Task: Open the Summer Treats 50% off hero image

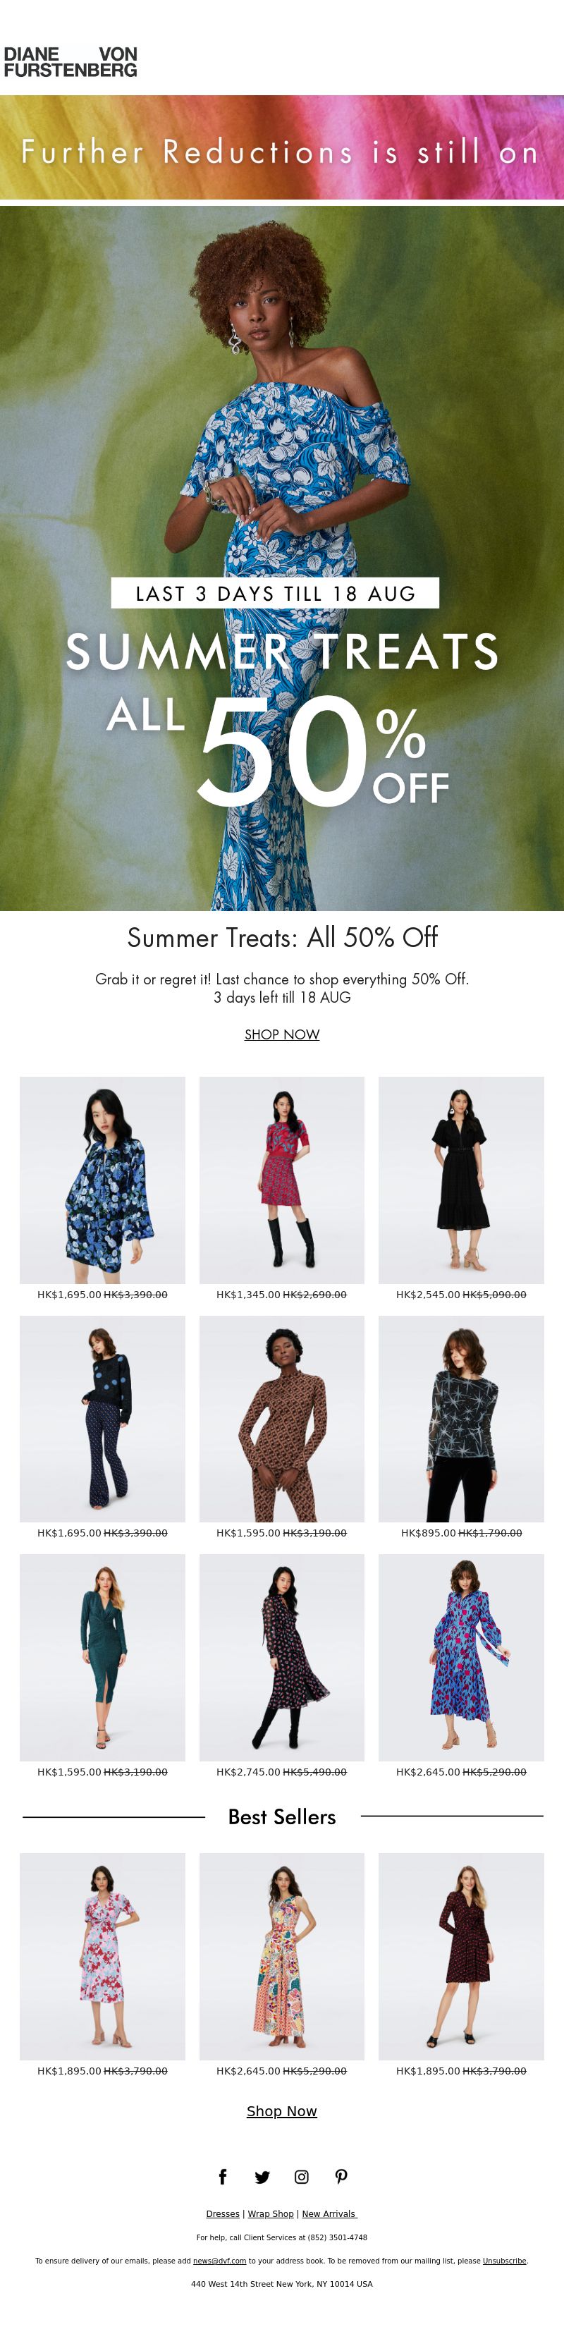Action: tap(281, 558)
